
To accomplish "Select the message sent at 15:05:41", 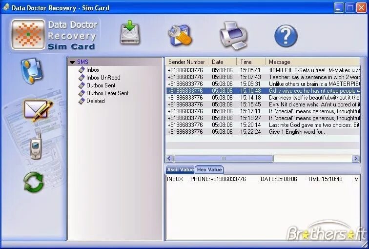I will click(263, 70).
